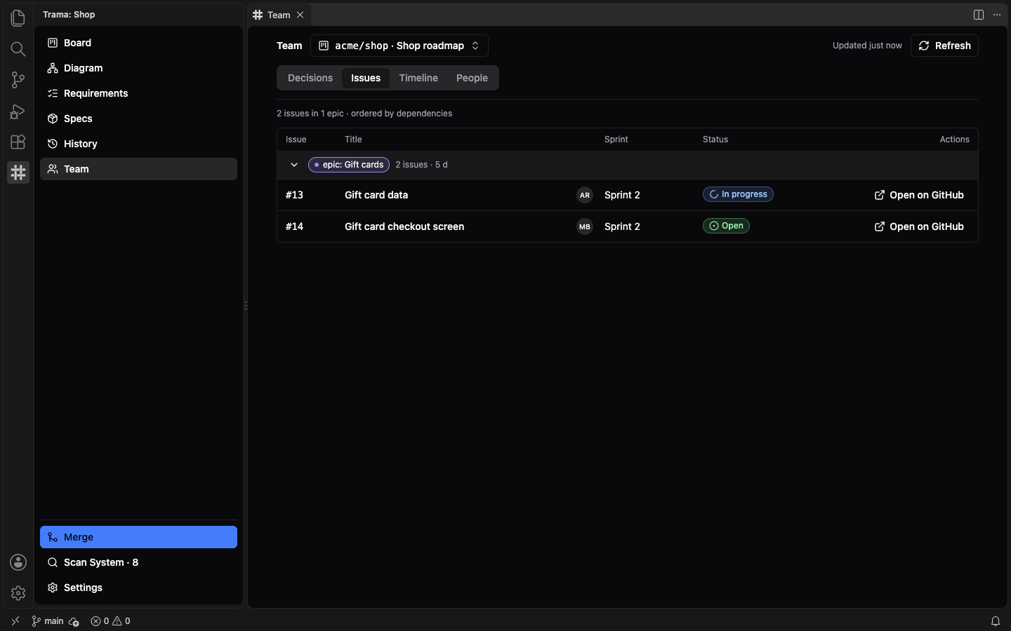Click the notifications bell in status bar
The height and width of the screenshot is (631, 1011).
pos(996,621)
